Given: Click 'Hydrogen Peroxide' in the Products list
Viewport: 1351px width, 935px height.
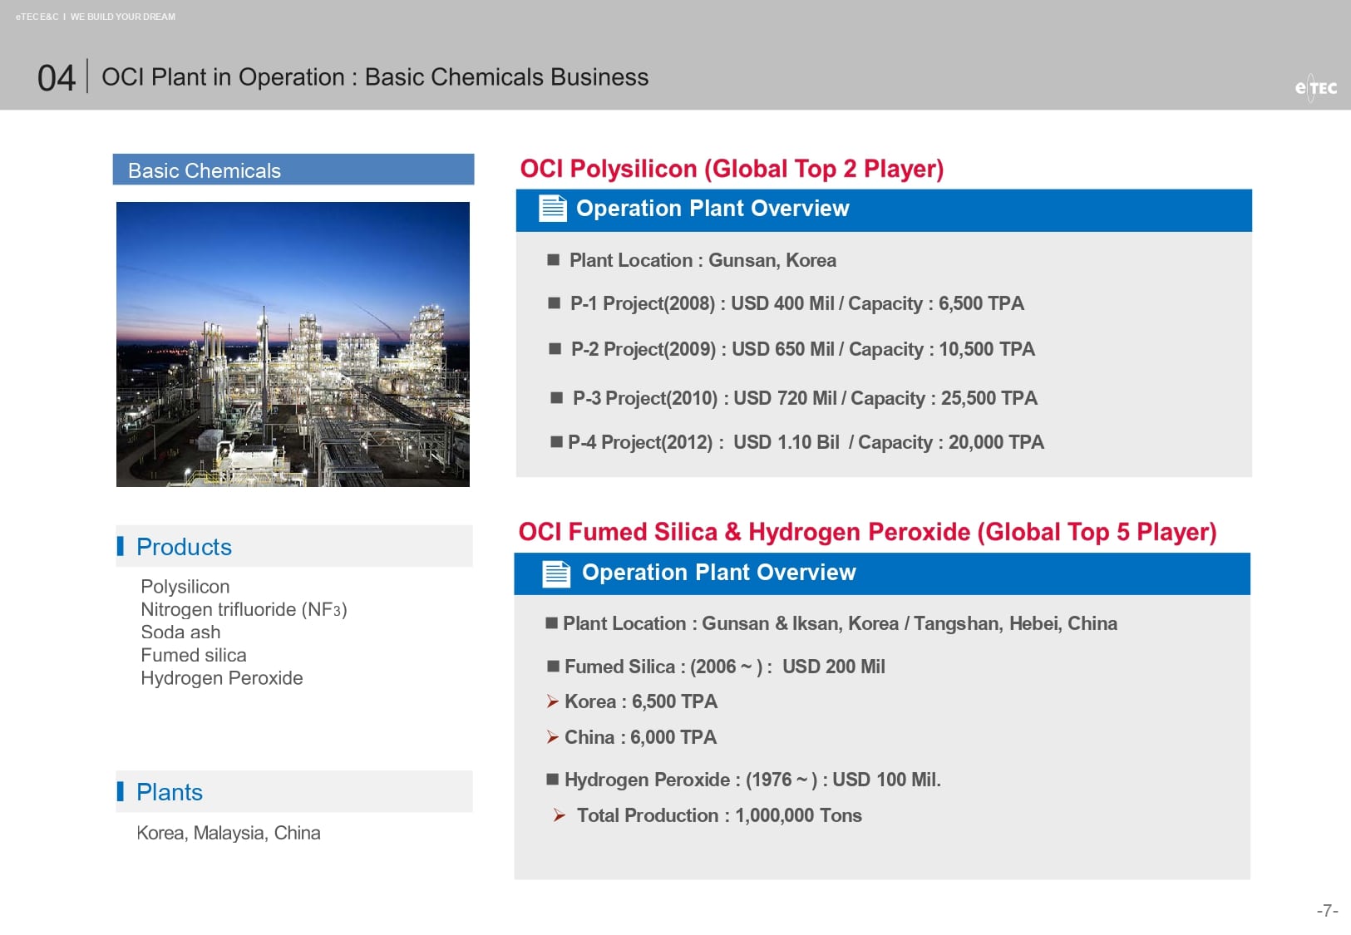Looking at the screenshot, I should pos(222,678).
